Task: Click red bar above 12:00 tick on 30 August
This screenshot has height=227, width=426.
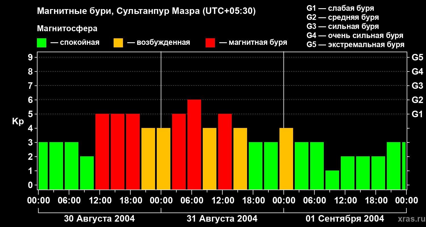Action: (102, 152)
